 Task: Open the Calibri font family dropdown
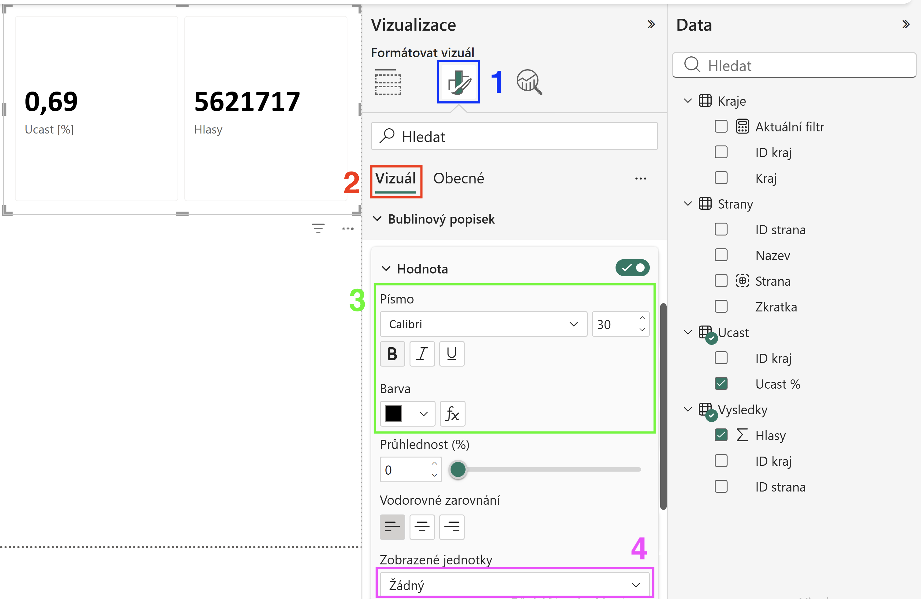point(483,324)
